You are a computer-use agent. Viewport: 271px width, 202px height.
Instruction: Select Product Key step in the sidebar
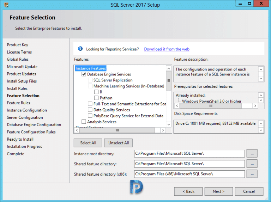coord(17,45)
